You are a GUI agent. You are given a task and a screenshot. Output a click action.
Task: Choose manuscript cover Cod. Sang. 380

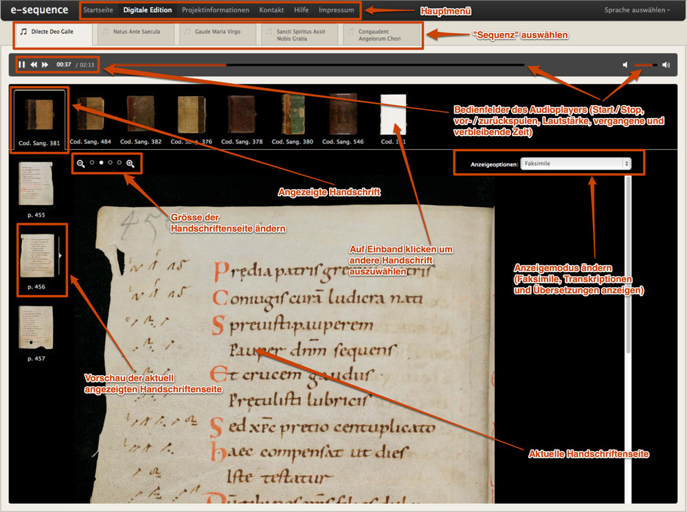coord(293,114)
